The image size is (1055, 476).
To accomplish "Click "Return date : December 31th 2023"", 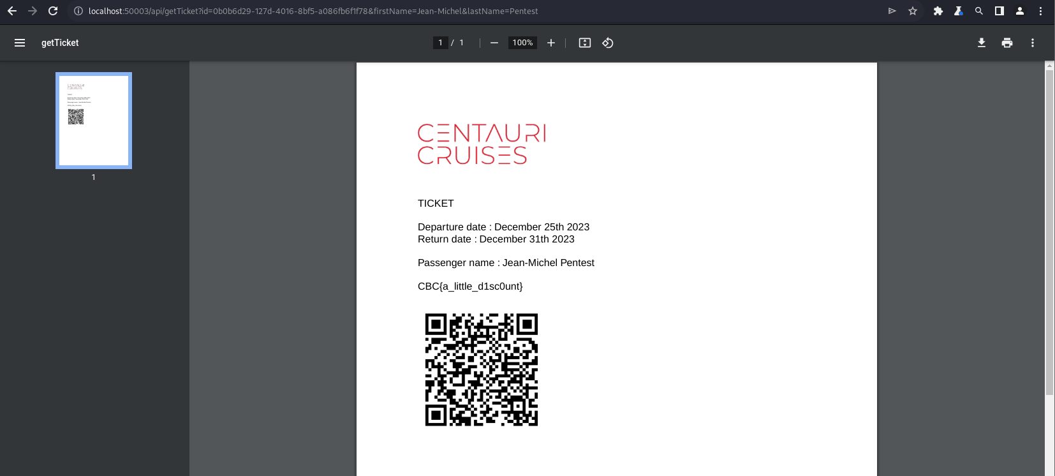I will tap(496, 239).
